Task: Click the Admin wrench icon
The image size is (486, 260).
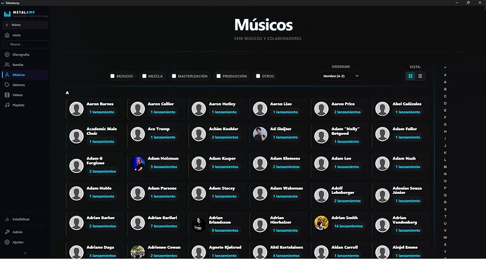Action: (7, 232)
